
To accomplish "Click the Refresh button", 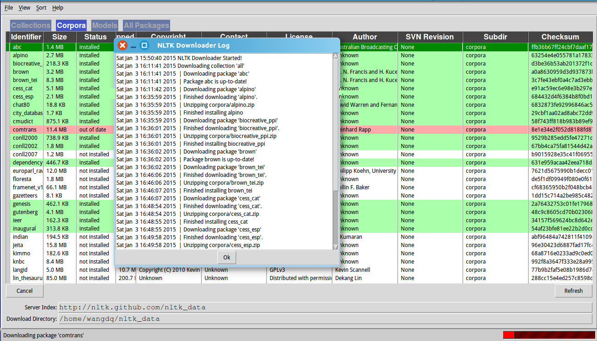I will point(573,291).
